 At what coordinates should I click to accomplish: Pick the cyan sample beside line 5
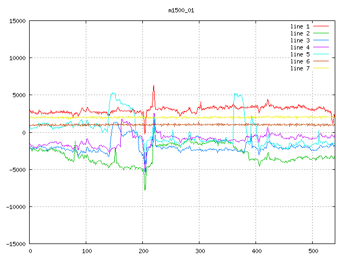[321, 54]
